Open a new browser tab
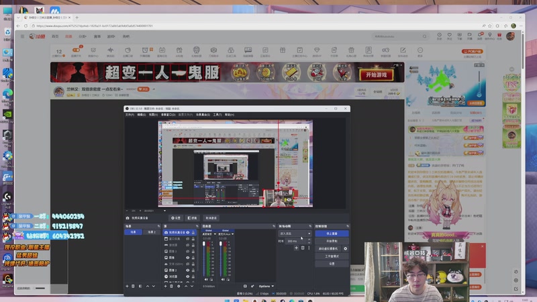The width and height of the screenshot is (537, 302). (77, 17)
